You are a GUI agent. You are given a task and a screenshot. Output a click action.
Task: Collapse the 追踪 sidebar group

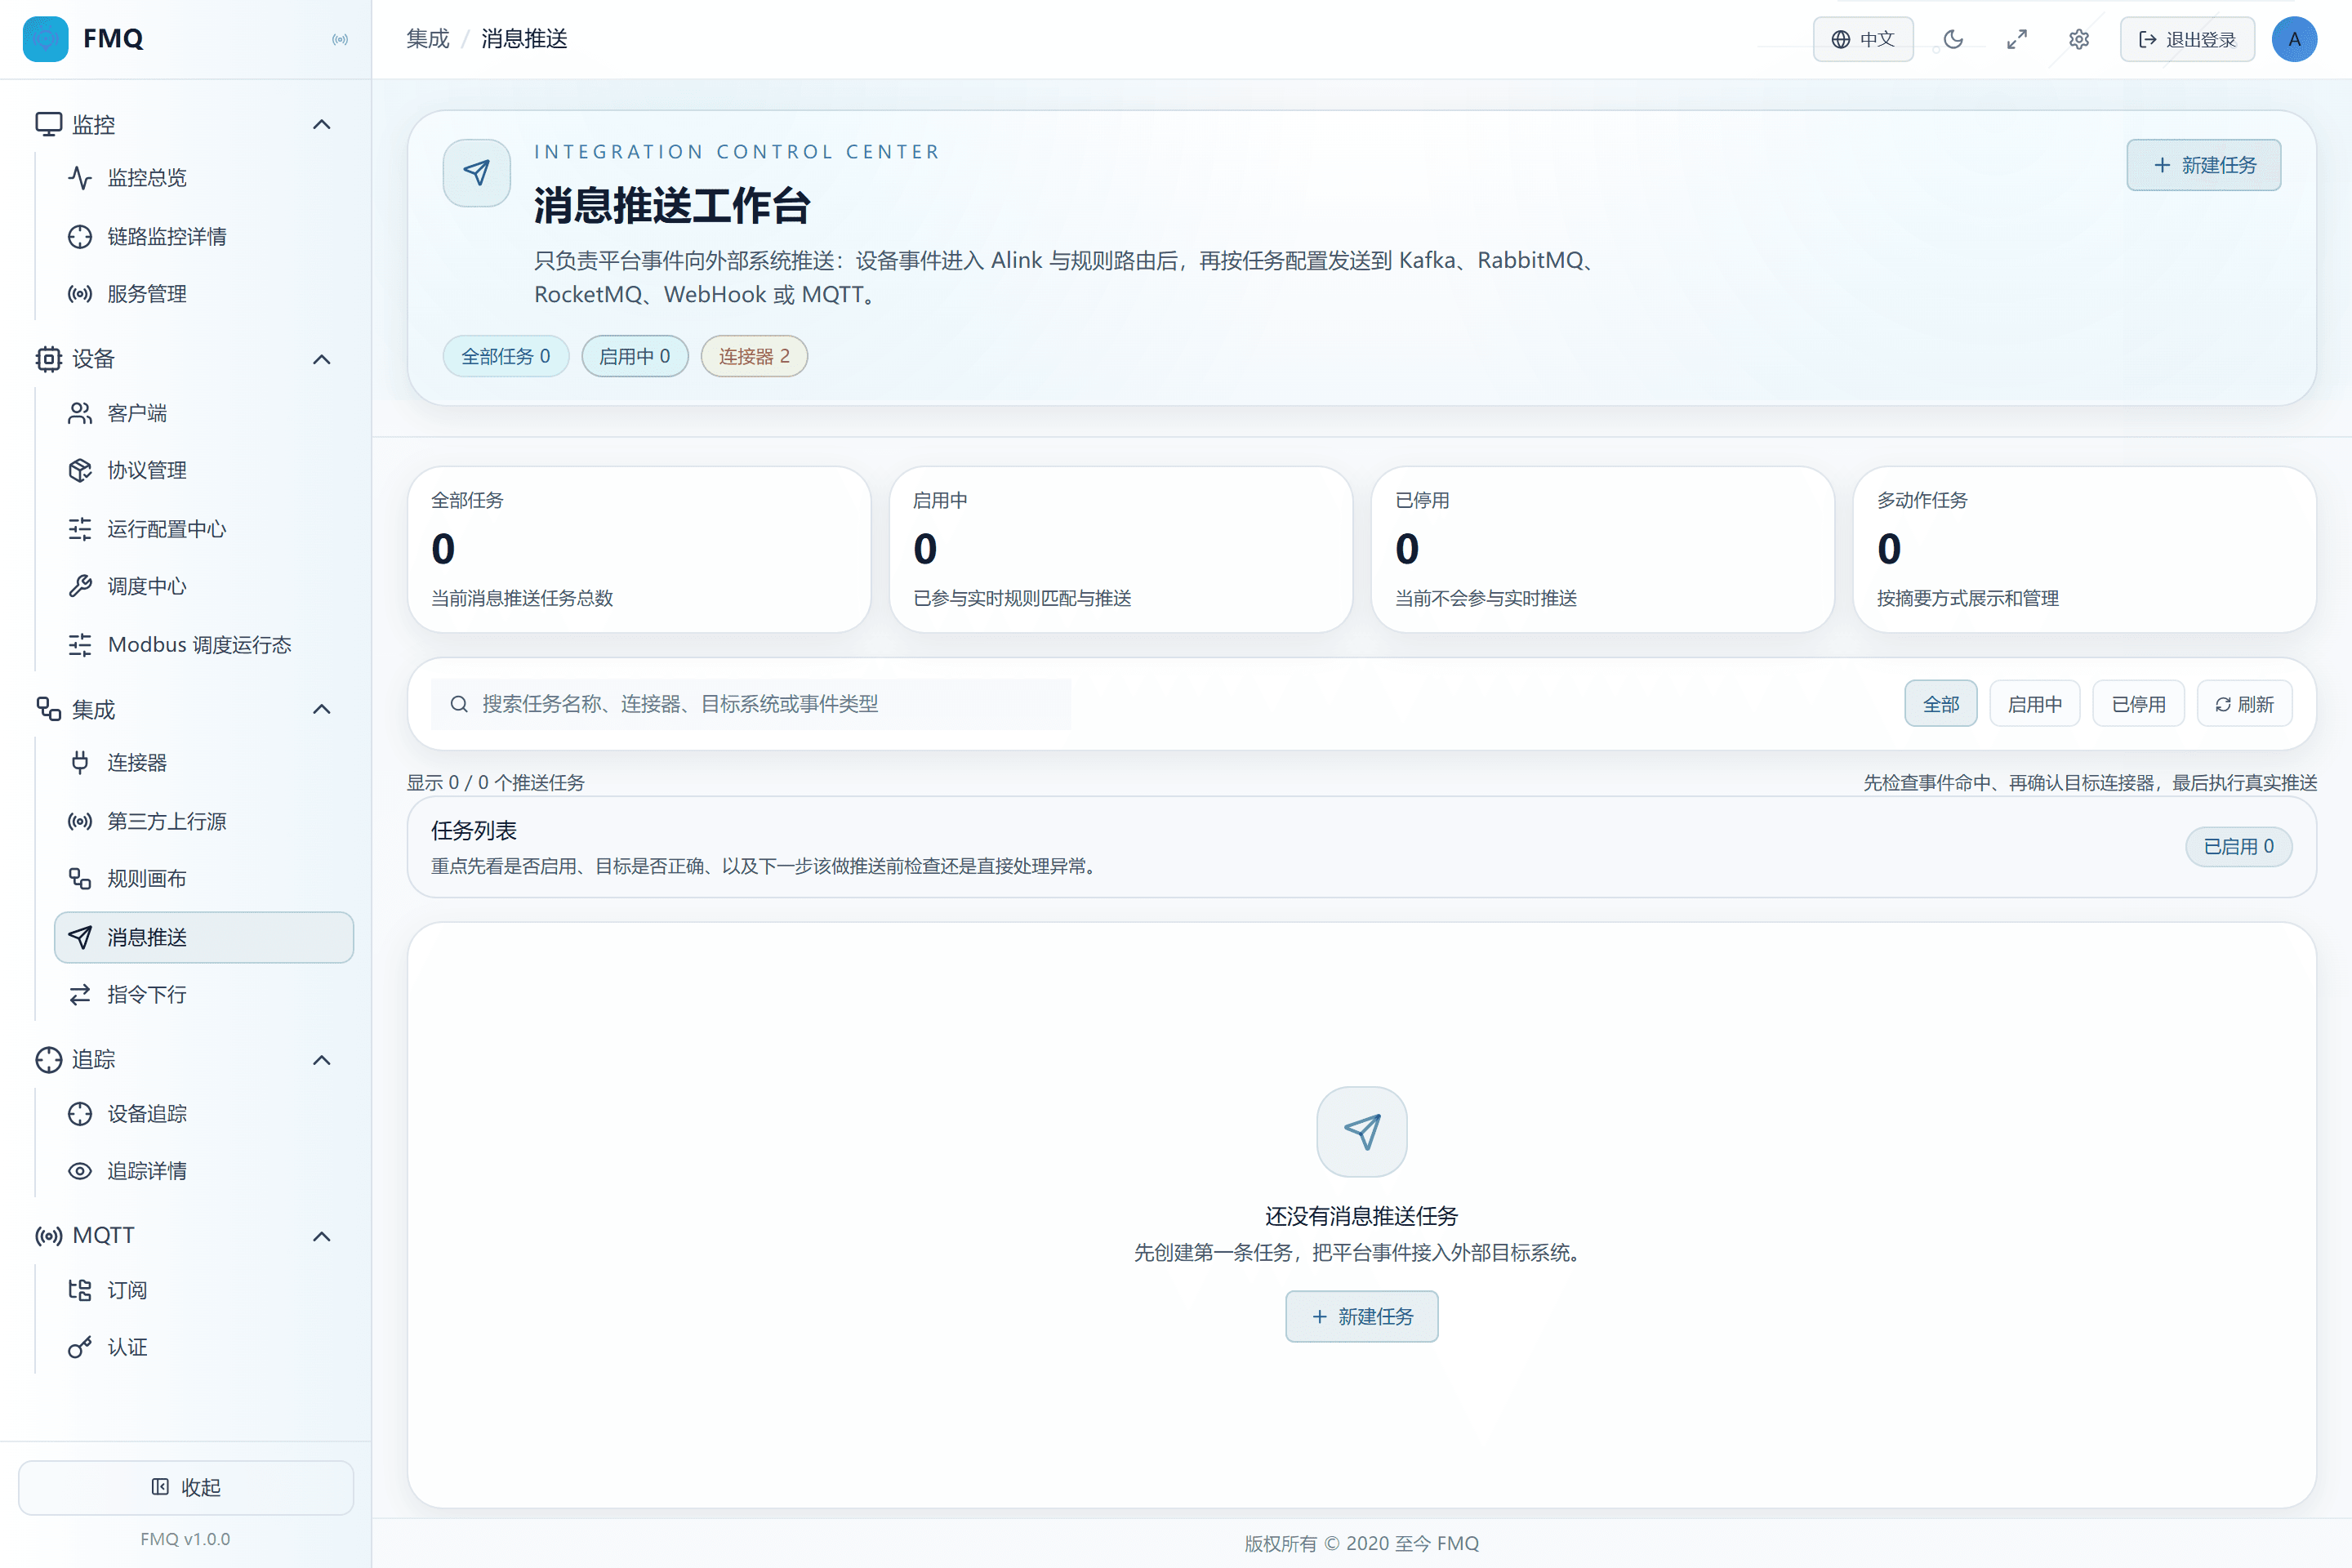321,1060
